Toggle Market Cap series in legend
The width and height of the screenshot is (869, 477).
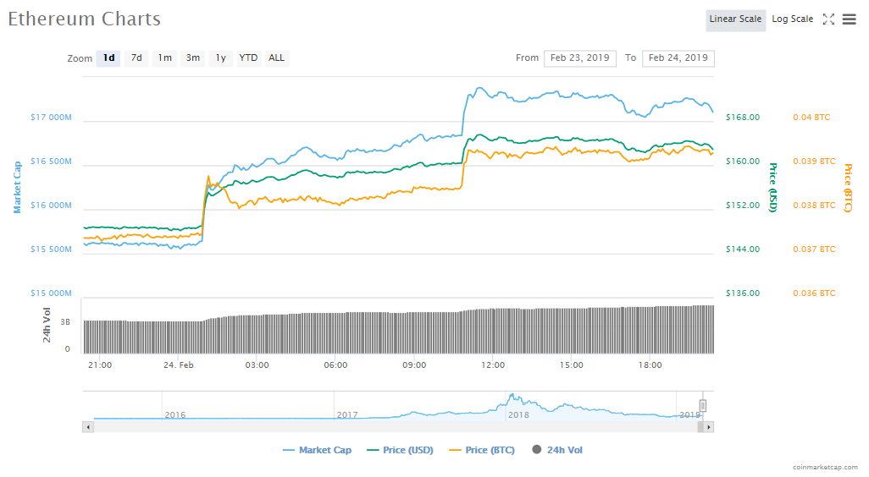click(317, 451)
